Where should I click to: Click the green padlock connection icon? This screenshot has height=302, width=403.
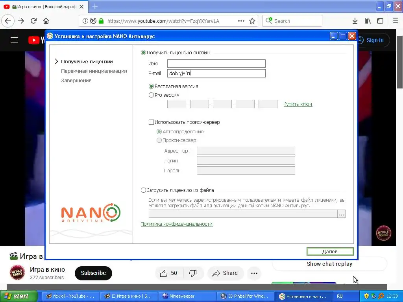tap(101, 21)
